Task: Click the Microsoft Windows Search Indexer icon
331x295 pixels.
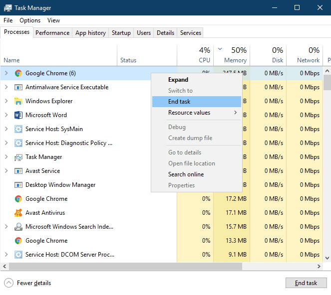Action: (18, 227)
